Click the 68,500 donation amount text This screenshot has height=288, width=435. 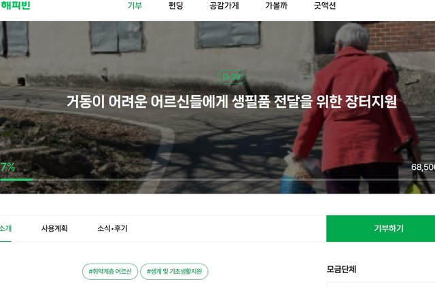pos(423,167)
